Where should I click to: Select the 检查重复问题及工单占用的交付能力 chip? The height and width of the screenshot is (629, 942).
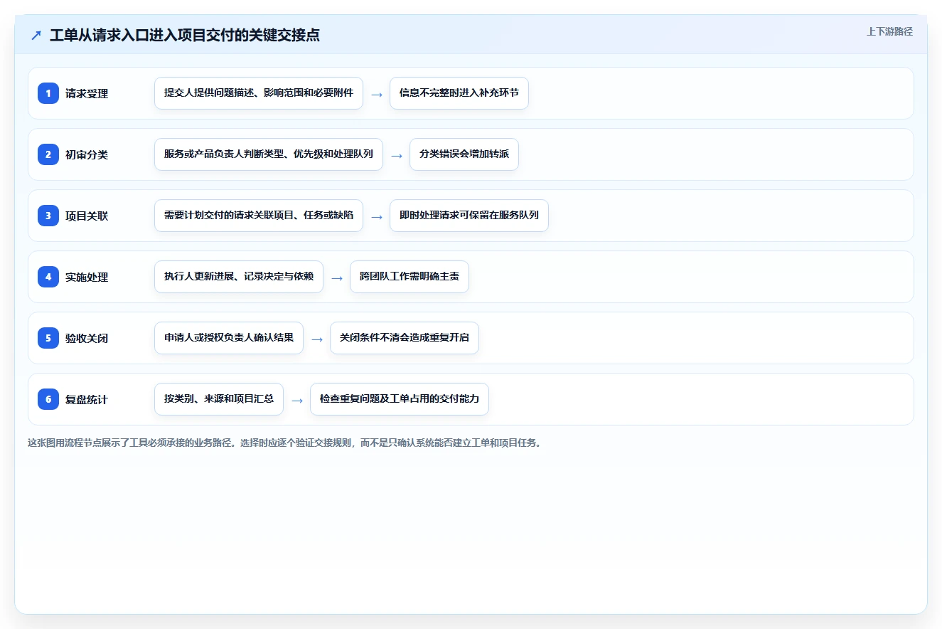tap(400, 399)
